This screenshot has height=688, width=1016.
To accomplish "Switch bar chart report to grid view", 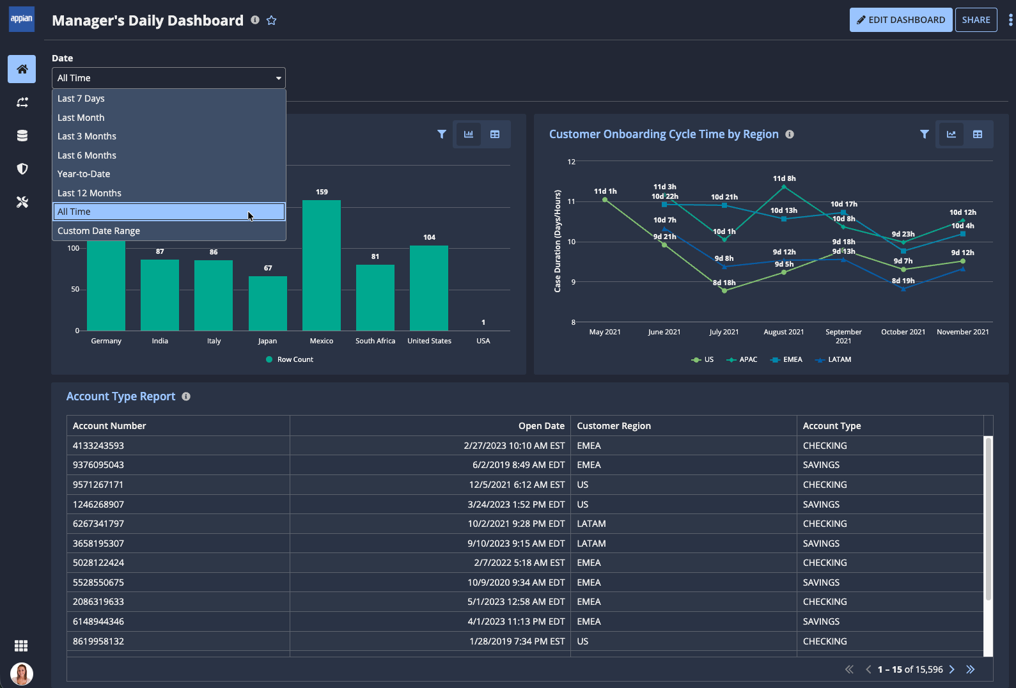I will pyautogui.click(x=495, y=134).
